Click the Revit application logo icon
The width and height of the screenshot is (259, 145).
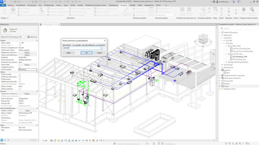[2, 2]
